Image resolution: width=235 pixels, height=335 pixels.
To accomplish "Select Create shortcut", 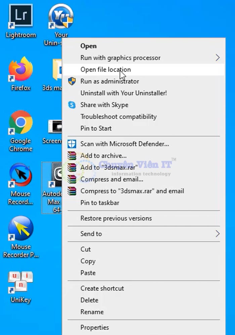I will pos(144,288).
